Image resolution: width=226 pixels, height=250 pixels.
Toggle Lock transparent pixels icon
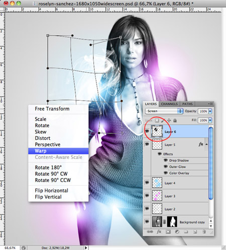coord(157,120)
